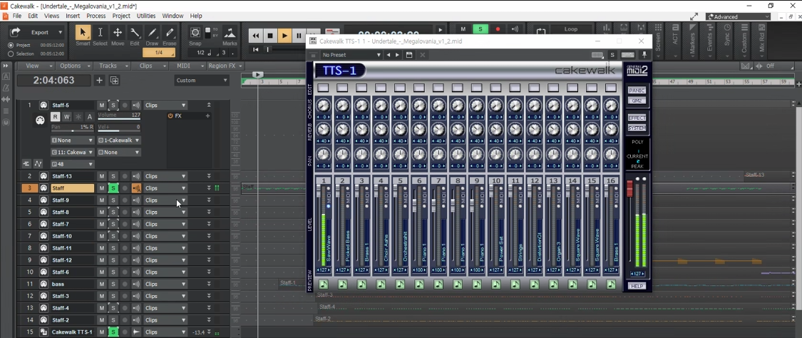Viewport: 802px width, 338px height.
Task: Click the Export arrow icon
Action: point(16,32)
